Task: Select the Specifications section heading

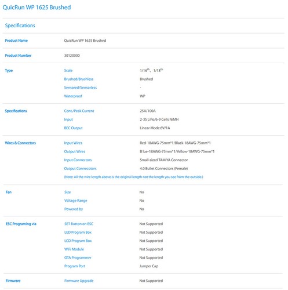Action: click(x=20, y=26)
